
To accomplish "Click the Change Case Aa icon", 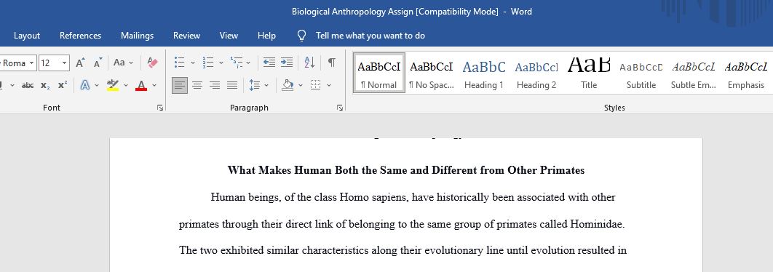I will [x=119, y=63].
